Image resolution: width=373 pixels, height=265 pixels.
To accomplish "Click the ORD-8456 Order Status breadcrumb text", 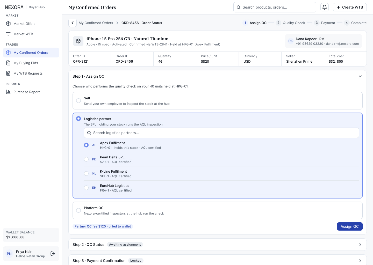I will [142, 23].
